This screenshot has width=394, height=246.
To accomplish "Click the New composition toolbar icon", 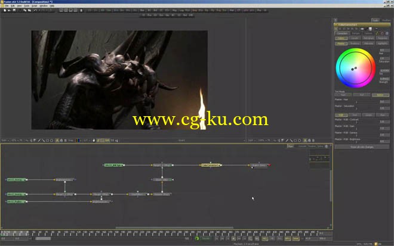I will coord(5,10).
